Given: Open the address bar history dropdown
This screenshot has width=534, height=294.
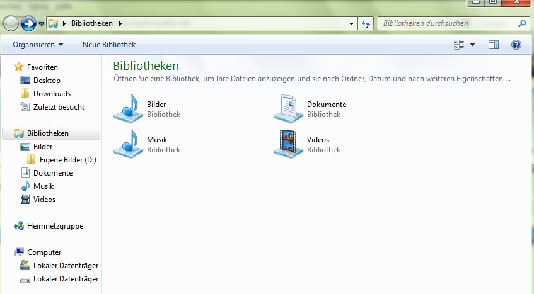Looking at the screenshot, I should (x=351, y=23).
